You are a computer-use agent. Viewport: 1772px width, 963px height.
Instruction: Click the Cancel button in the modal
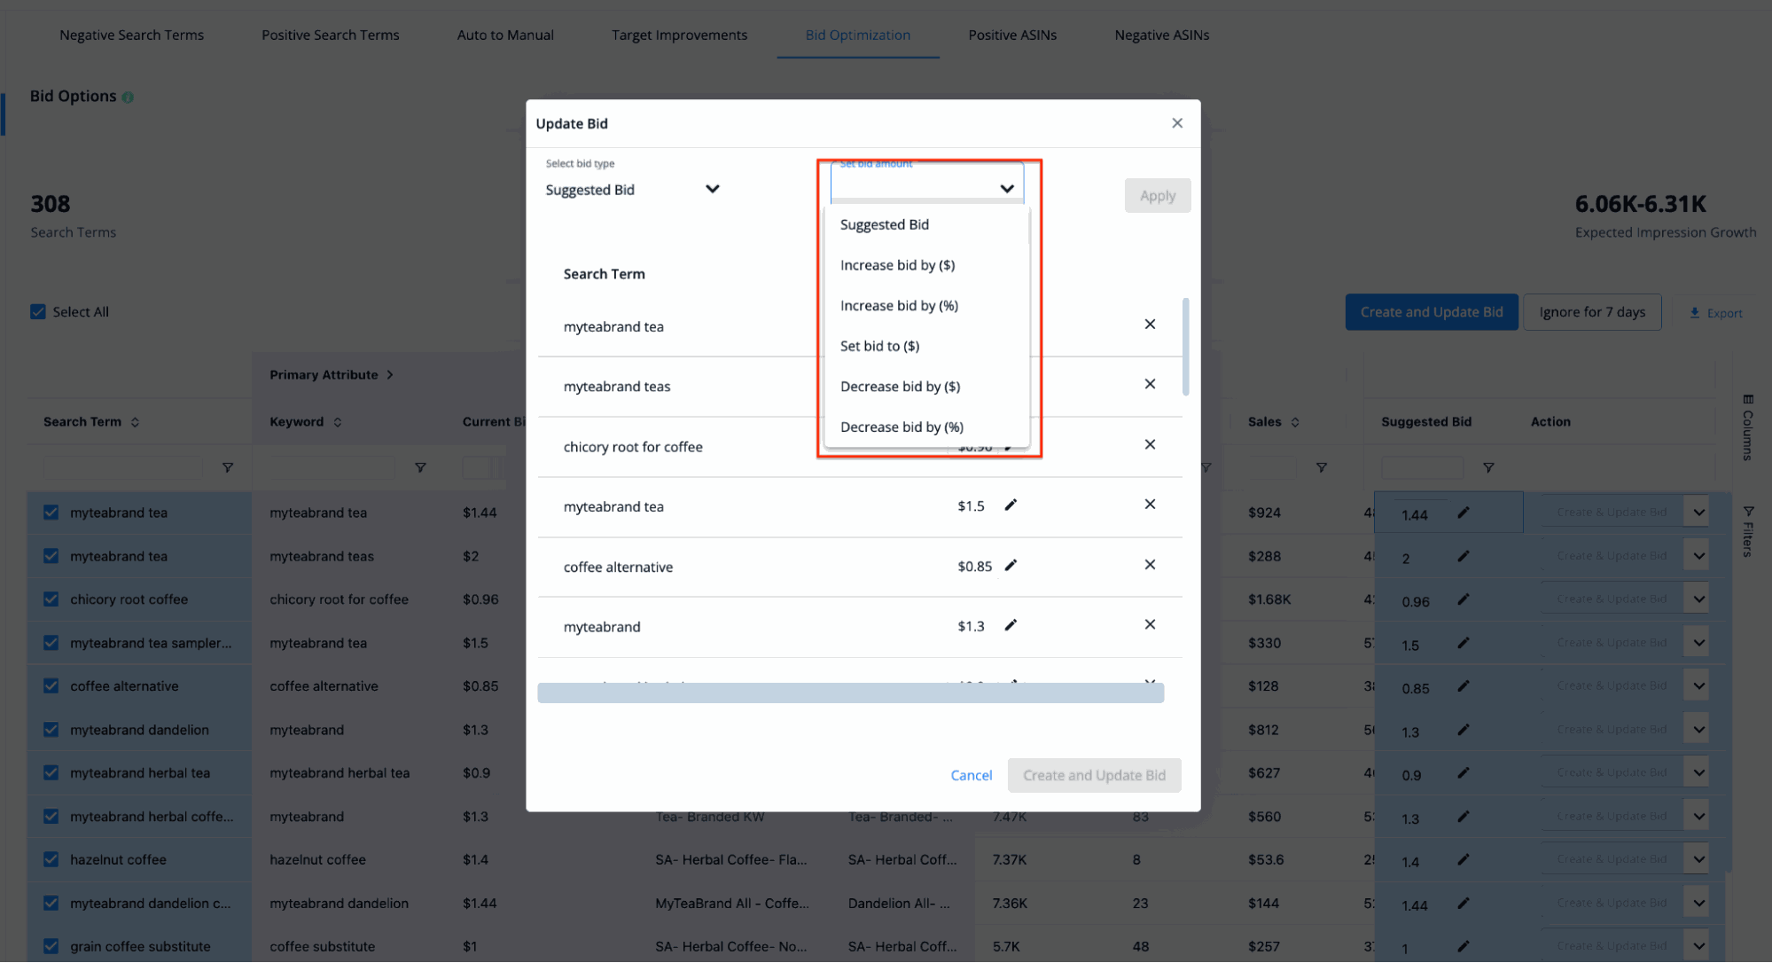pyautogui.click(x=971, y=774)
